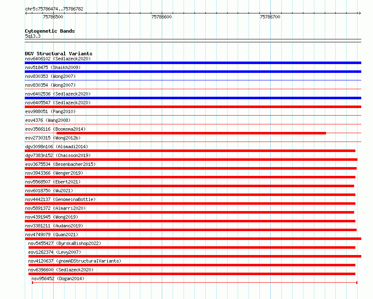Click the nsv6402536 (Sedlazeck2020) label
The width and height of the screenshot is (373, 299).
tap(58, 94)
